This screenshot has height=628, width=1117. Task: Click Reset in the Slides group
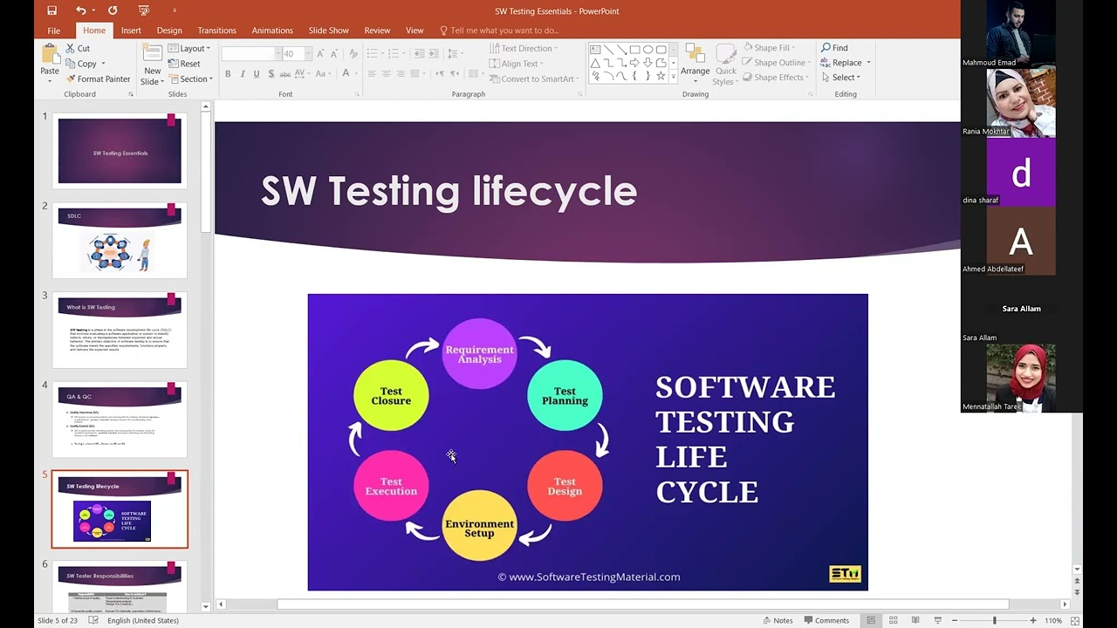pos(184,64)
